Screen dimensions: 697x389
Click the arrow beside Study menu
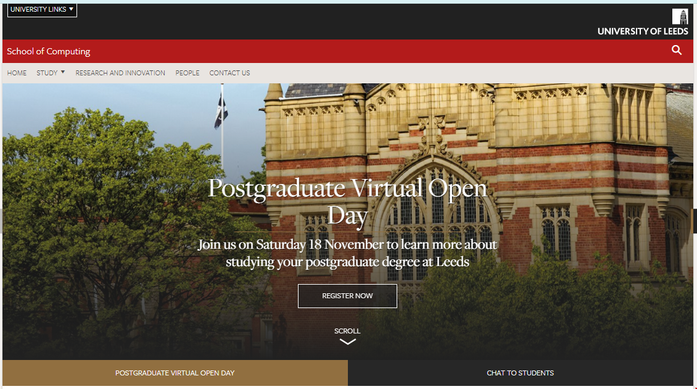(x=63, y=72)
